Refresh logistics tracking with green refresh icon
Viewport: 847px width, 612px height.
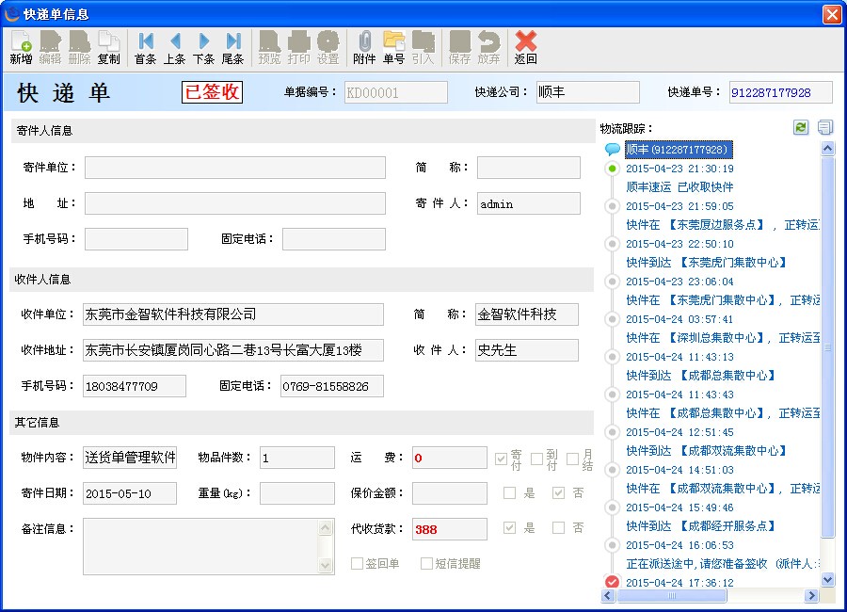(801, 126)
